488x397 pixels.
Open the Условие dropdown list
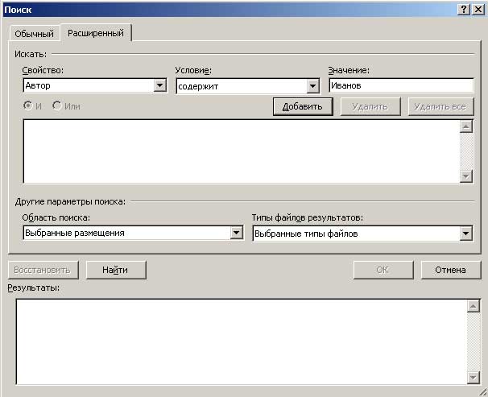coord(312,86)
